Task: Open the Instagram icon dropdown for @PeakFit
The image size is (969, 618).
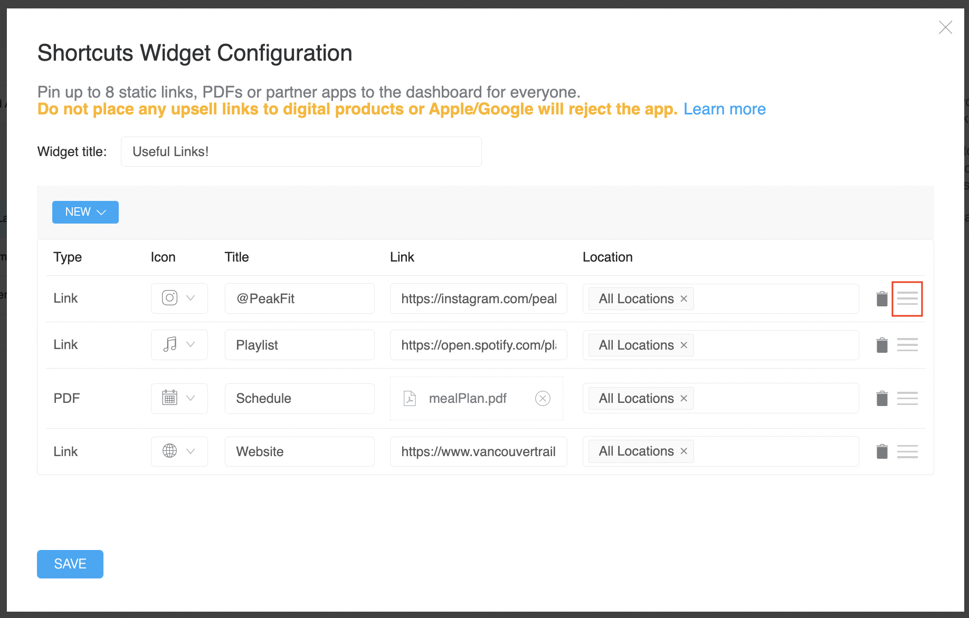Action: (x=179, y=298)
